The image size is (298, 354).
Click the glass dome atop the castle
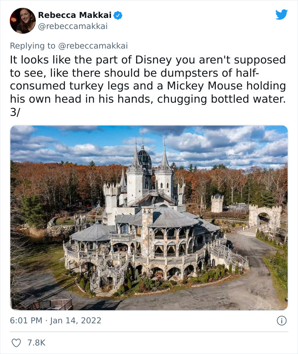pyautogui.click(x=144, y=157)
